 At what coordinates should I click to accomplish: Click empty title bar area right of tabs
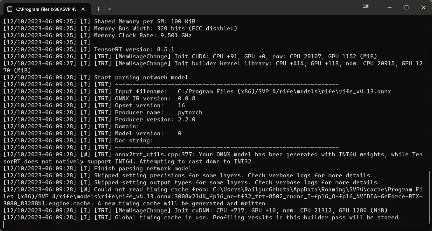point(236,8)
